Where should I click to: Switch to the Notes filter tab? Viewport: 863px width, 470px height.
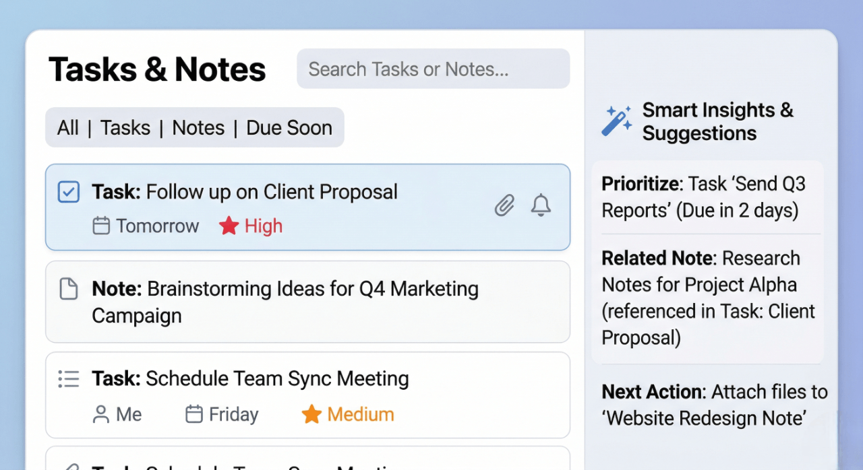click(198, 128)
